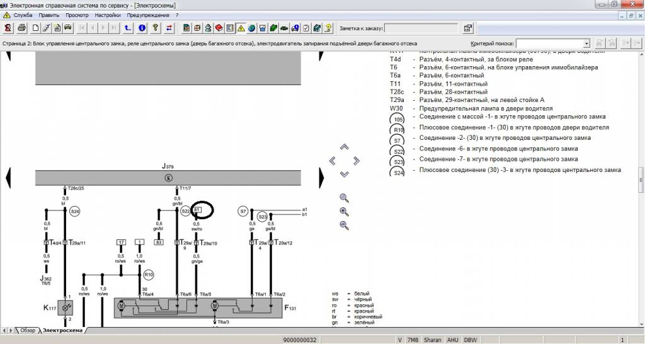645x344 pixels.
Task: Select the Электросхема tab
Action: click(x=62, y=330)
